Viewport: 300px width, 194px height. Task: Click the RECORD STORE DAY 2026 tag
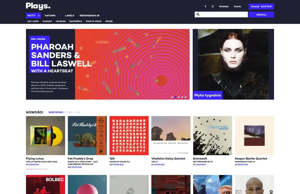click(x=37, y=169)
